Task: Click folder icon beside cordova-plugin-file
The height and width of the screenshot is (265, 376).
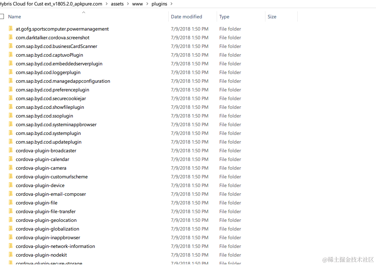Action: [x=11, y=203]
